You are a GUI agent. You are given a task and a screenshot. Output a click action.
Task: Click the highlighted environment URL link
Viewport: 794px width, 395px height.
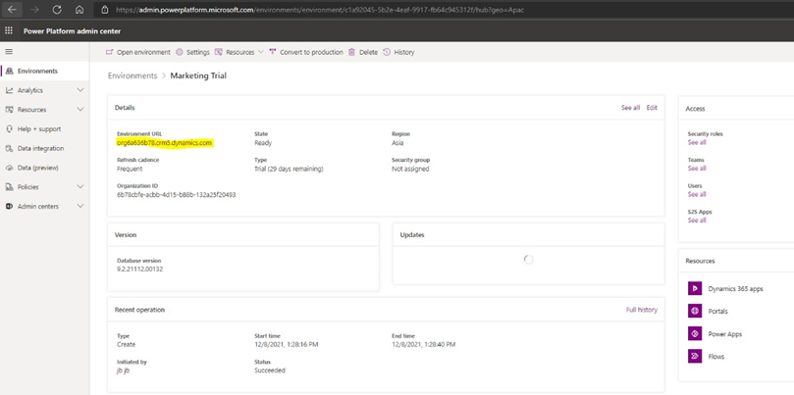[164, 143]
